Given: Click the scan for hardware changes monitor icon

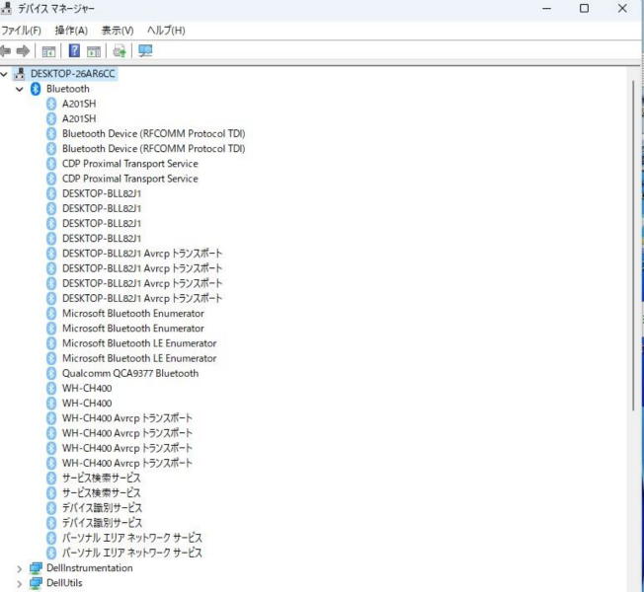Looking at the screenshot, I should click(x=145, y=51).
